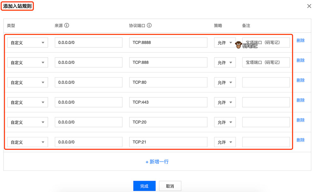Image resolution: width=315 pixels, height=192 pixels.
Task: Edit the TCP:888 protocol port field
Action: (168, 62)
